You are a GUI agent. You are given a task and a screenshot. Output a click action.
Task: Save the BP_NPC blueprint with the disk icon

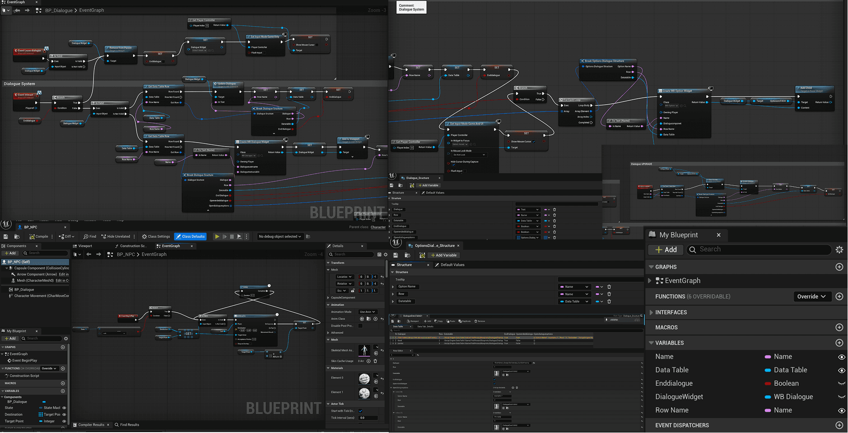pos(5,236)
